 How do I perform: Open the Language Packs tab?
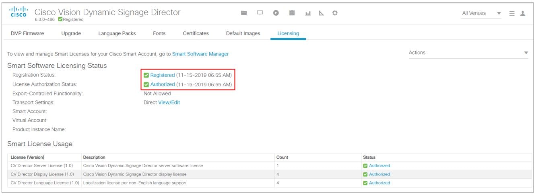[x=117, y=33]
